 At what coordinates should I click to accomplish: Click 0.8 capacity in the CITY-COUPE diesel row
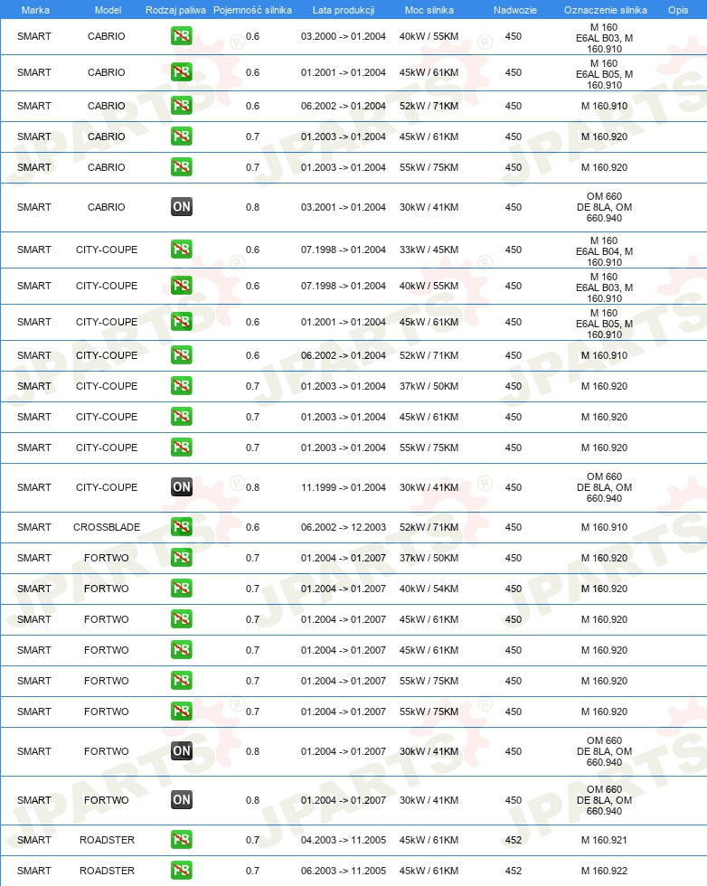[x=252, y=487]
